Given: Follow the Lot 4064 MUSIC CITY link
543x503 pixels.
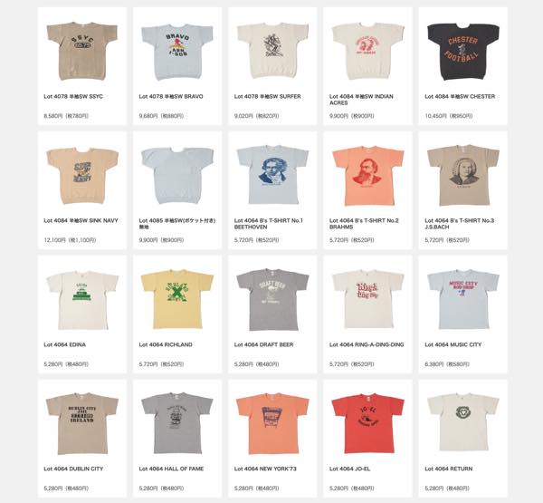Looking at the screenshot, I should 453,344.
